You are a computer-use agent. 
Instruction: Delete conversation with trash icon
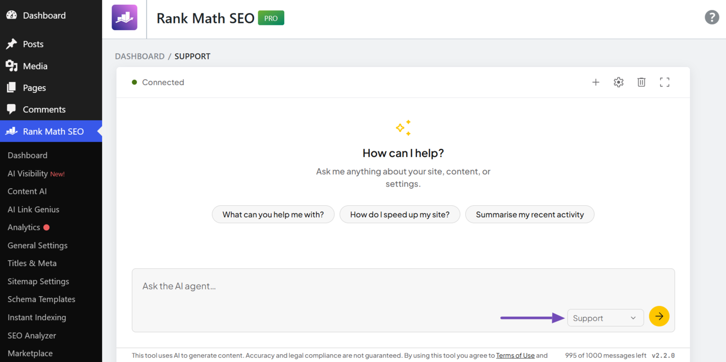[641, 82]
